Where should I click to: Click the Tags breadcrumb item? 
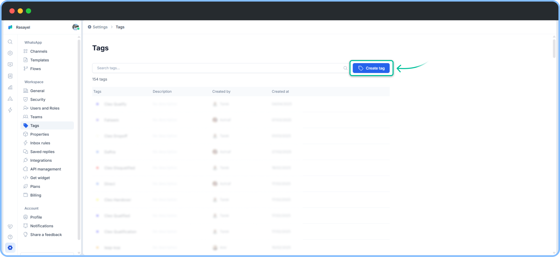120,27
